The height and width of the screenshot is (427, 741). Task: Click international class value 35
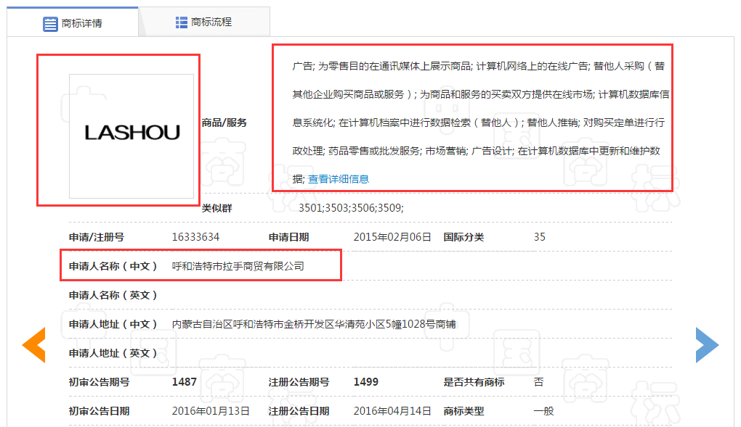coord(540,237)
